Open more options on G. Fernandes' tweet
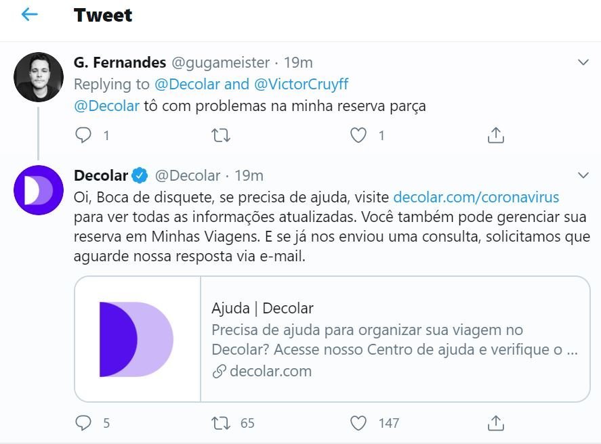This screenshot has width=601, height=444. tap(583, 63)
